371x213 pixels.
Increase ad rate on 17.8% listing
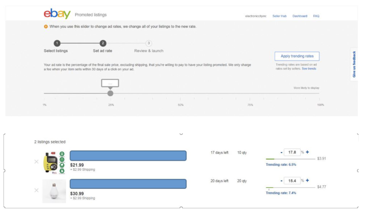(x=307, y=152)
